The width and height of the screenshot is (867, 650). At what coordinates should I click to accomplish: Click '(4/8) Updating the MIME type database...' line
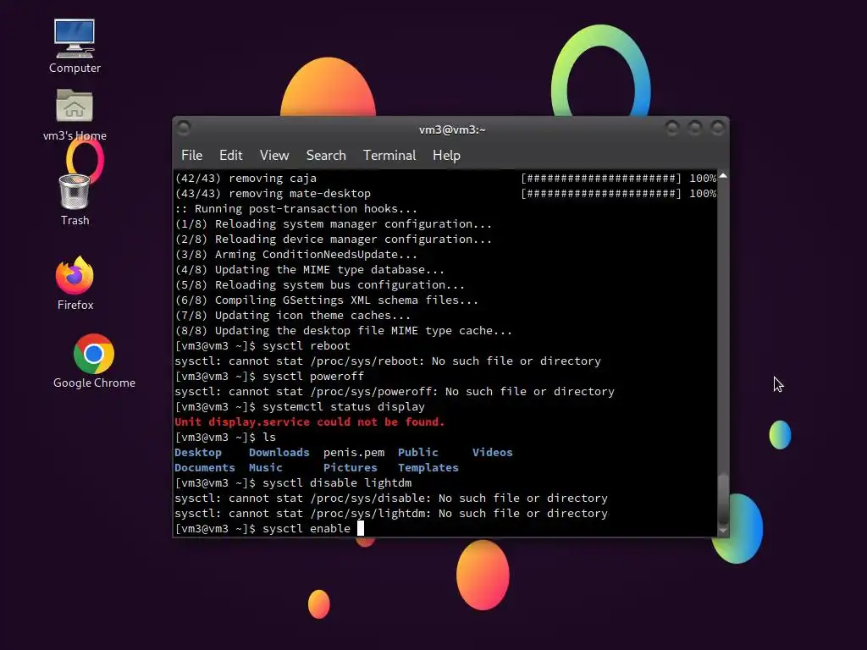tap(310, 270)
